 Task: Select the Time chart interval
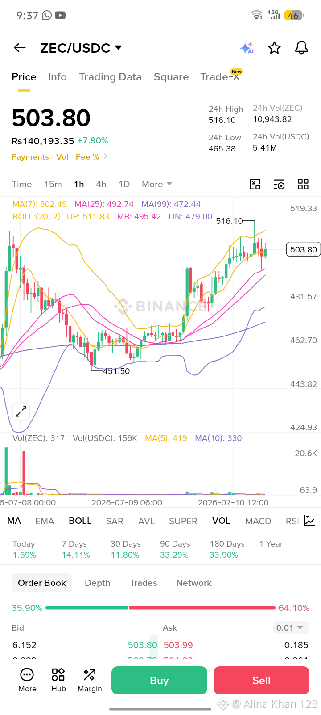[x=22, y=184]
